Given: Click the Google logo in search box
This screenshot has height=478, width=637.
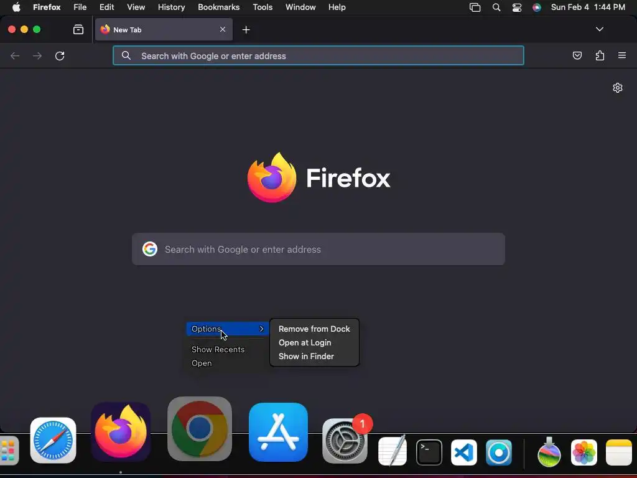Looking at the screenshot, I should [150, 249].
